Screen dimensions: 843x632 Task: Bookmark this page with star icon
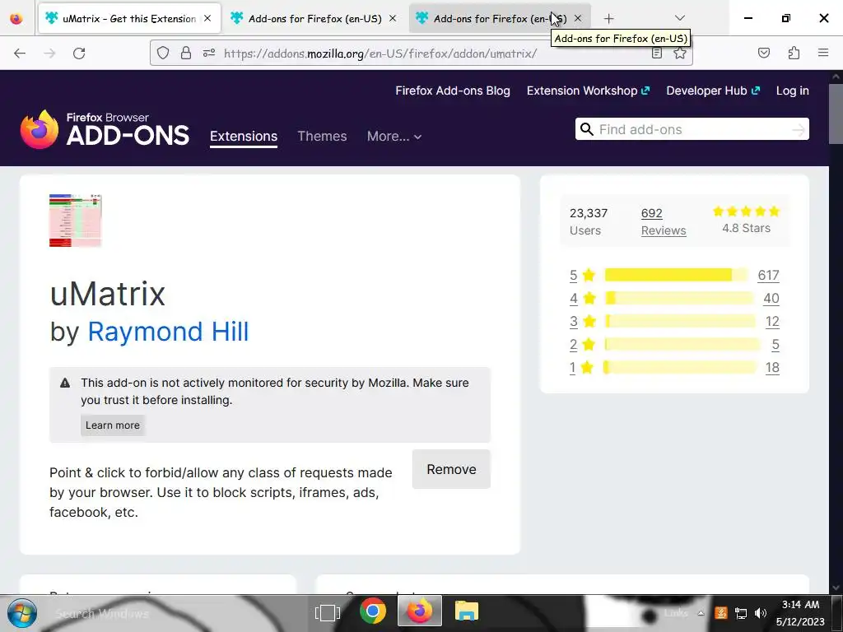680,53
